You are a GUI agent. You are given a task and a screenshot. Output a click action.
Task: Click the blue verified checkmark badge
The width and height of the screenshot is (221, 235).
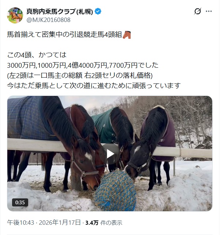pyautogui.click(x=98, y=11)
